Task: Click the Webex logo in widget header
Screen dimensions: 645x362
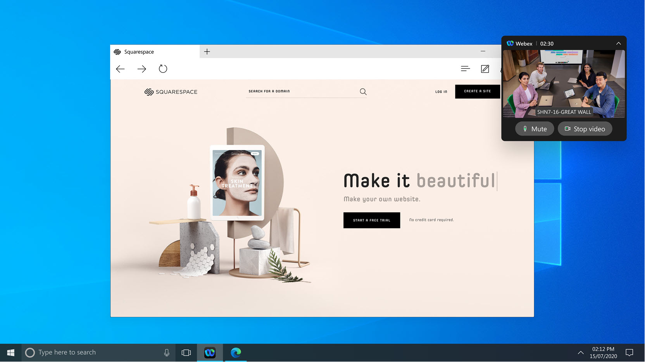Action: pos(510,43)
